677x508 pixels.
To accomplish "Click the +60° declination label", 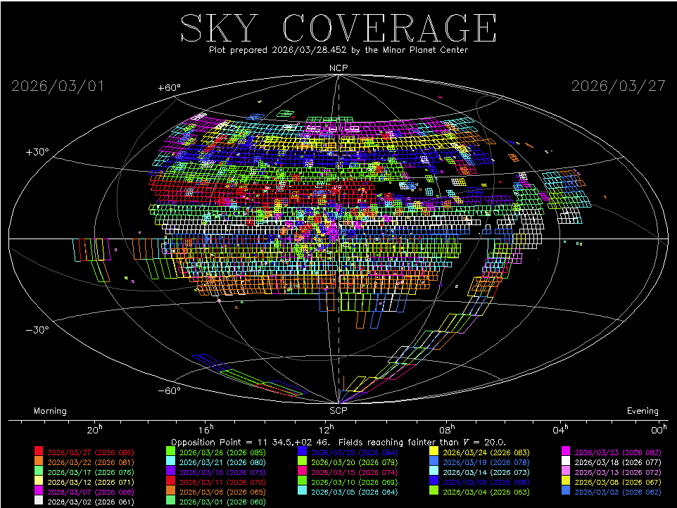I will coord(169,88).
